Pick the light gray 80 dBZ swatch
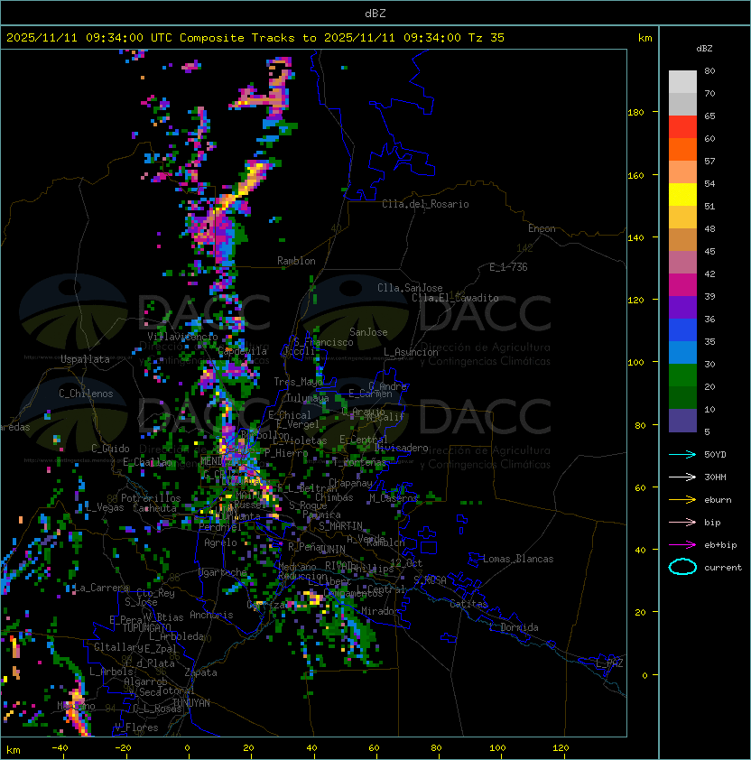Image resolution: width=751 pixels, height=760 pixels. click(682, 81)
